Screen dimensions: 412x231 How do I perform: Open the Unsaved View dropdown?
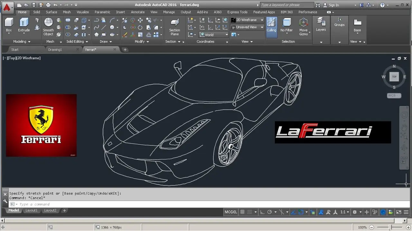click(247, 27)
